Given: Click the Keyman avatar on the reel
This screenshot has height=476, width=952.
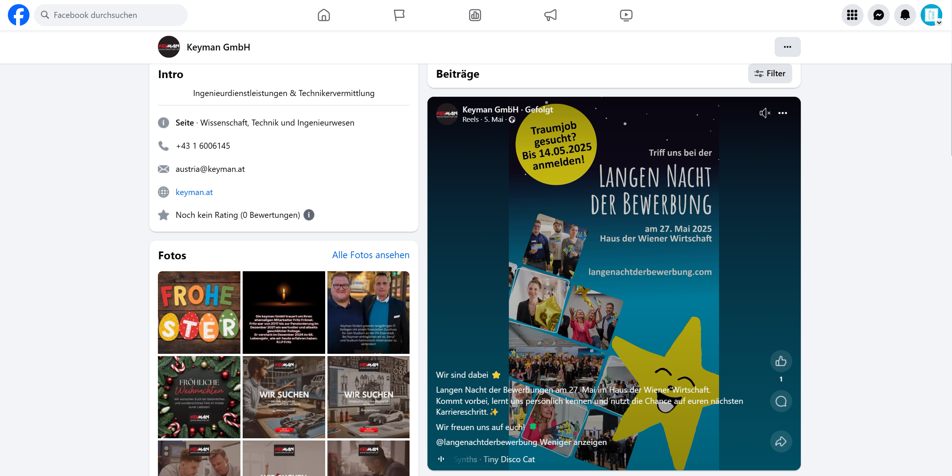Looking at the screenshot, I should point(447,114).
